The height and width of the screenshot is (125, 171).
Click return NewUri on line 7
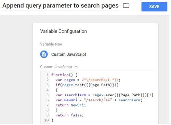[x=70, y=105]
